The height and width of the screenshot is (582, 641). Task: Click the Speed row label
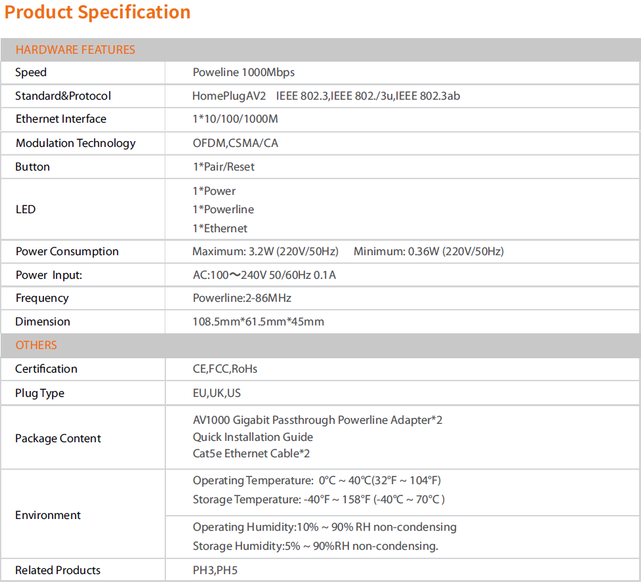click(31, 72)
